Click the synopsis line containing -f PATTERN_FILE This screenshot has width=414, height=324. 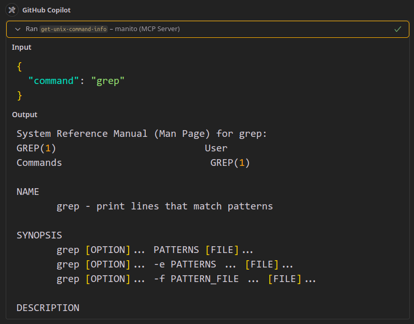click(186, 279)
